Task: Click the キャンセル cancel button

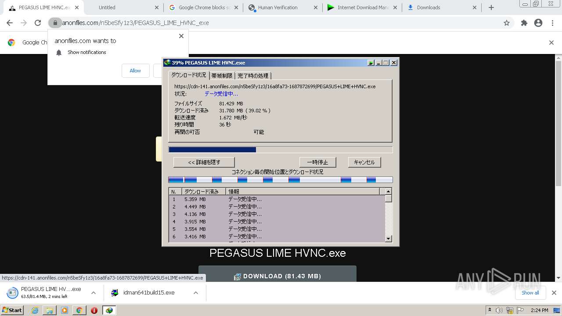Action: tap(364, 162)
